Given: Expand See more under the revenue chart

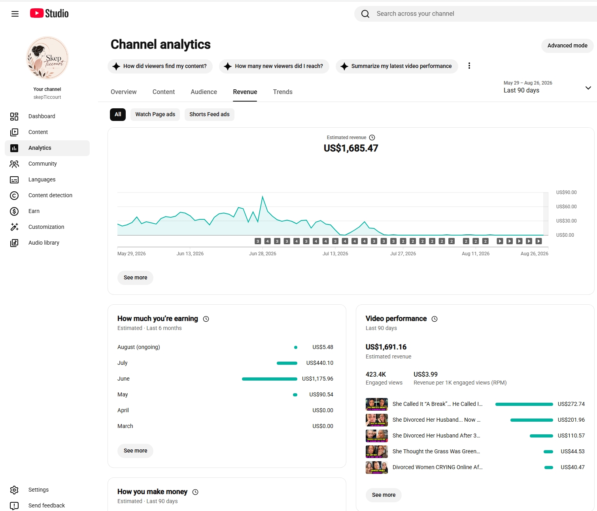Looking at the screenshot, I should pyautogui.click(x=135, y=277).
